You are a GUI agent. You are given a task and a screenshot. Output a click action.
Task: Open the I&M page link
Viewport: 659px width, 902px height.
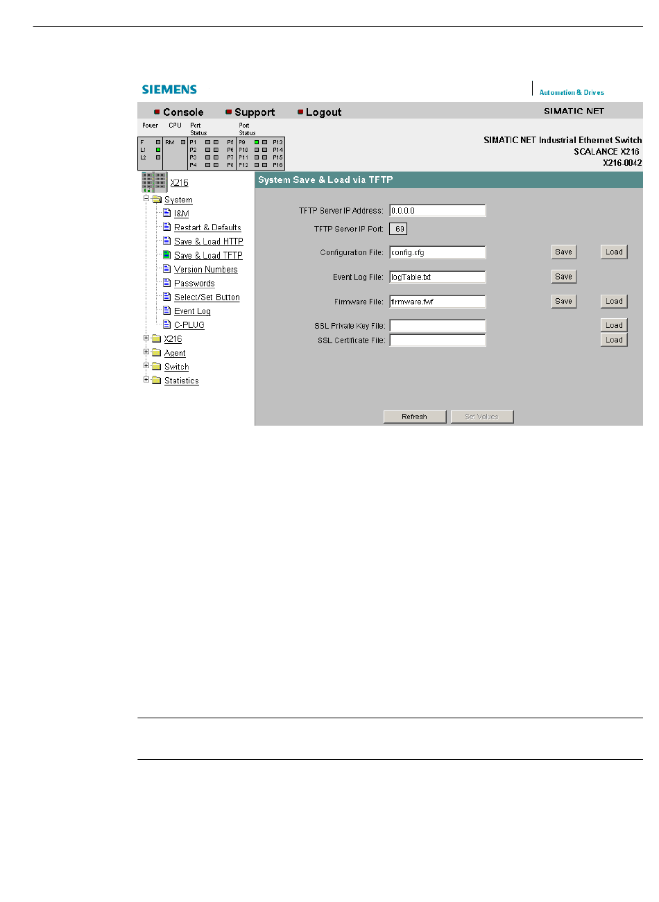[182, 214]
